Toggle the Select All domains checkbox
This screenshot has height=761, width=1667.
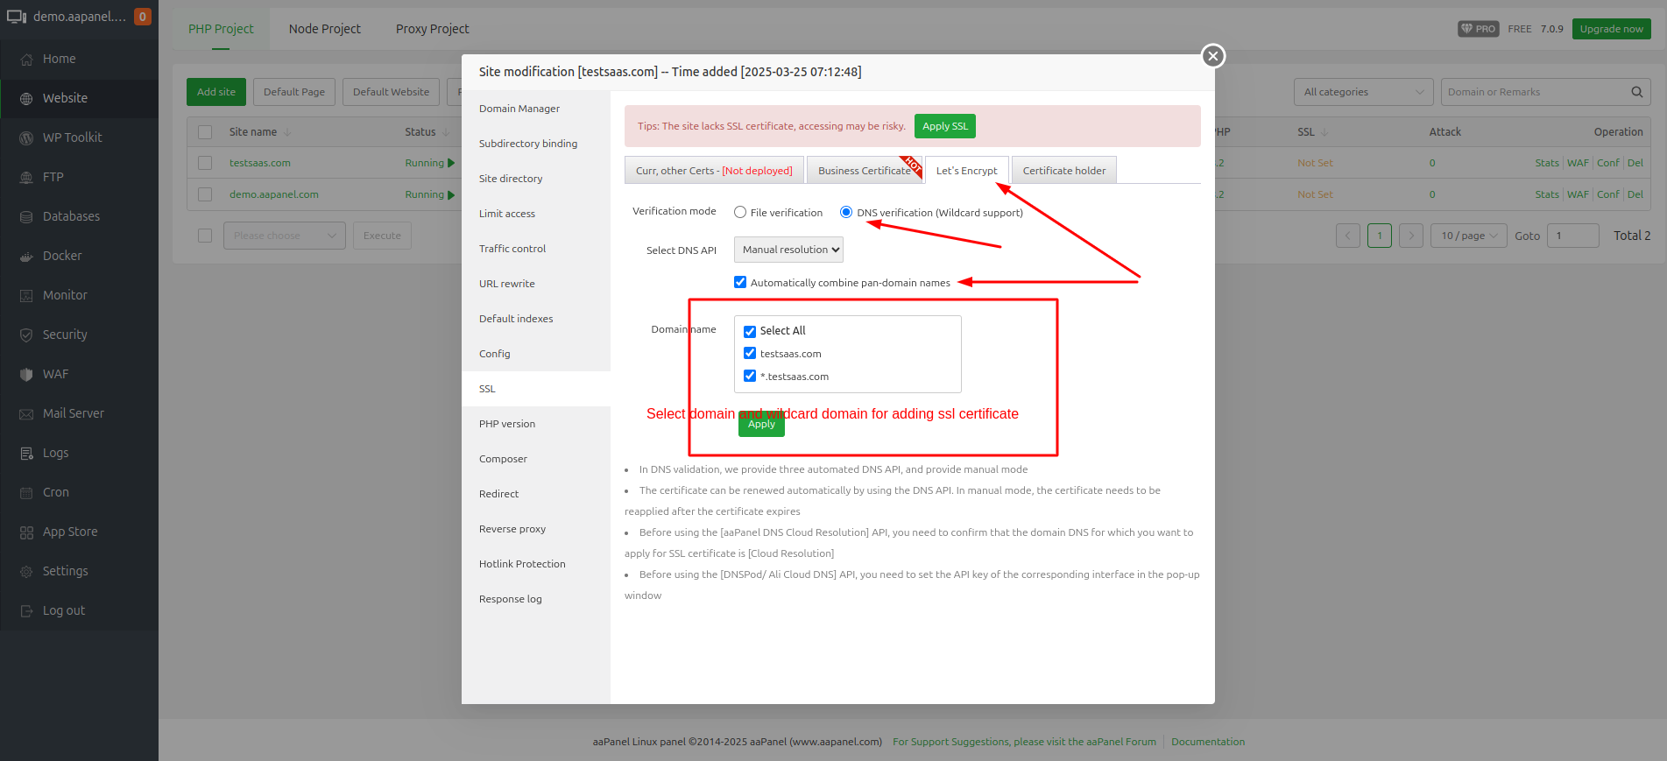tap(750, 331)
